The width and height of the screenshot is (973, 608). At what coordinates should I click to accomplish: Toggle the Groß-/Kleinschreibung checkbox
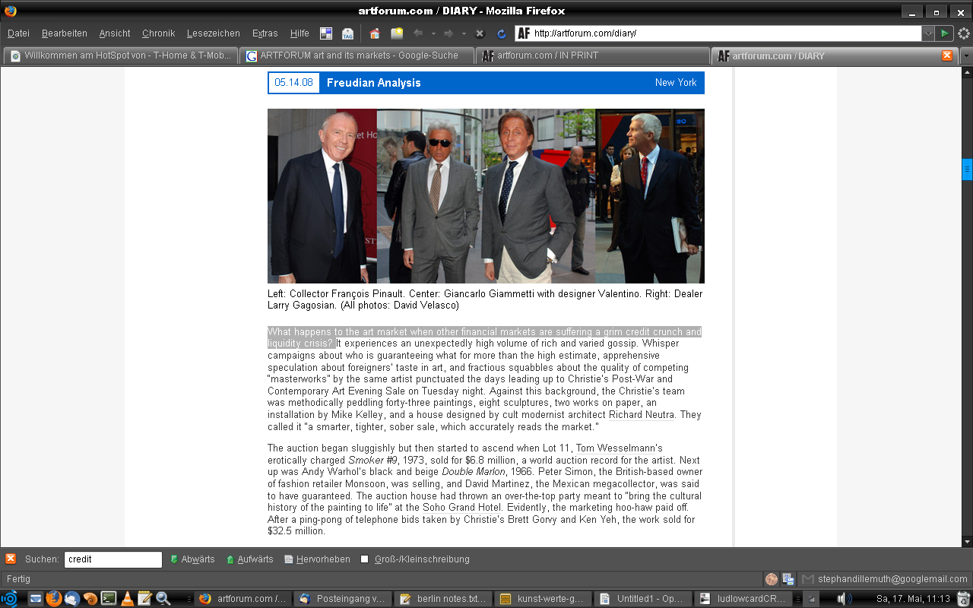pos(365,559)
